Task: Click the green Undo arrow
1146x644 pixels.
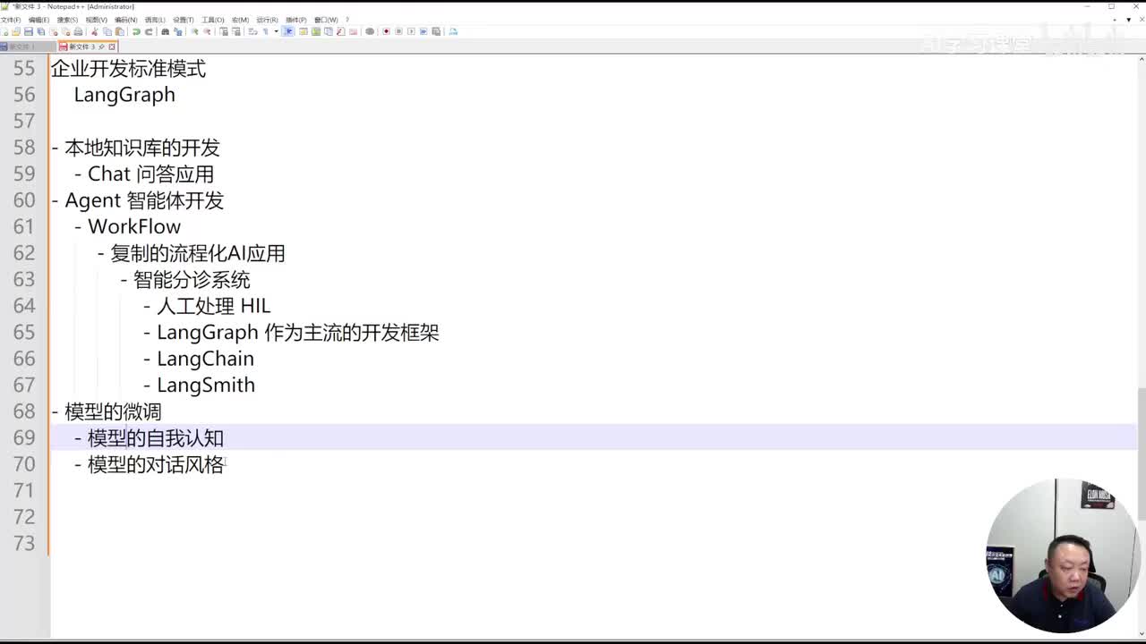Action: pos(136,31)
